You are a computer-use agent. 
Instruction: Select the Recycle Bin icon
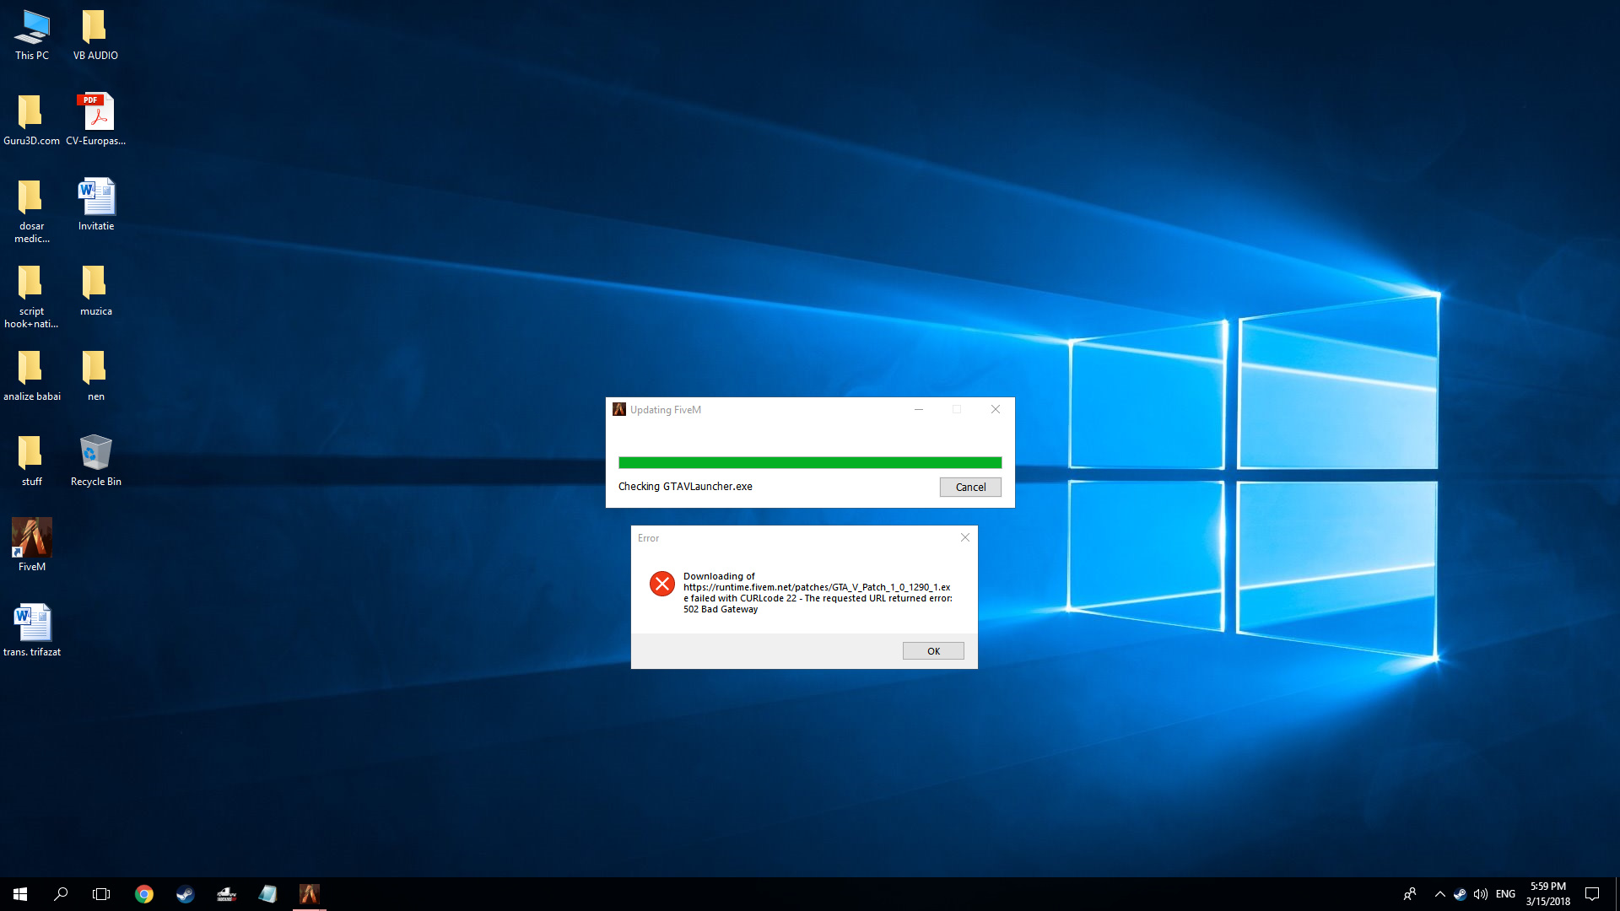[x=96, y=461]
